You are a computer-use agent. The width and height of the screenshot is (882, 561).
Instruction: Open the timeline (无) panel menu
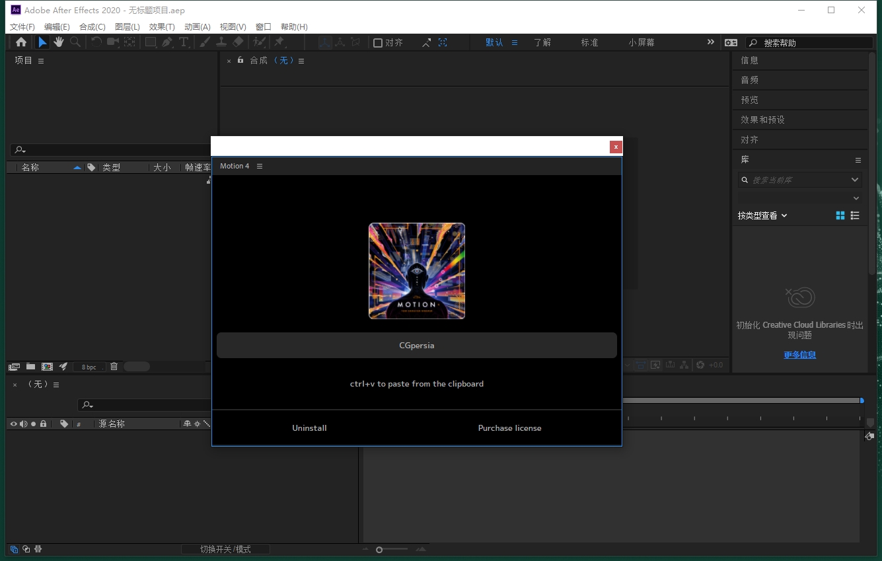[x=56, y=385]
